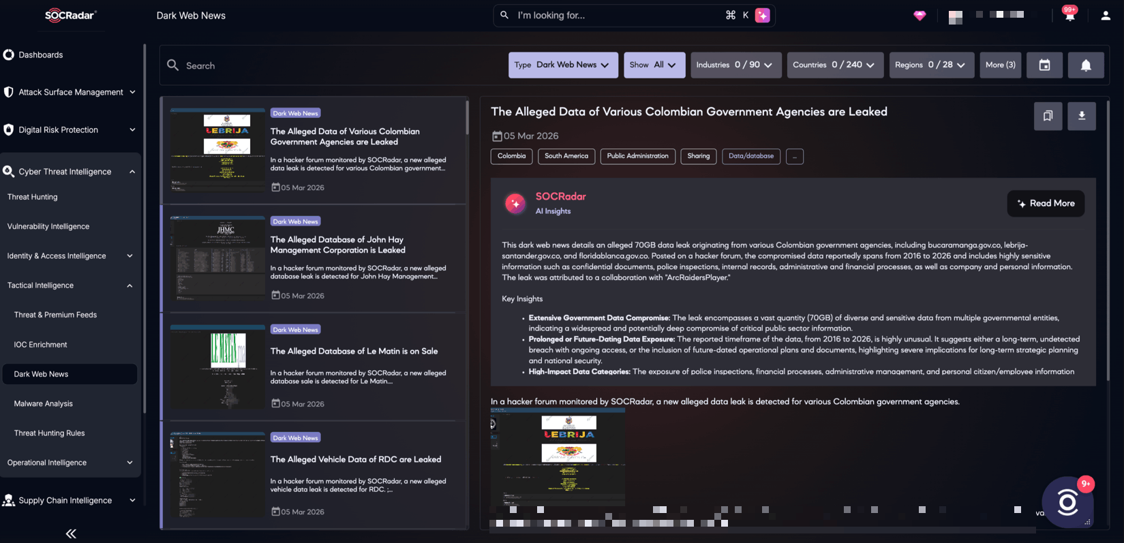Collapse the sidebar with double-chevron icon
This screenshot has width=1124, height=543.
click(71, 533)
